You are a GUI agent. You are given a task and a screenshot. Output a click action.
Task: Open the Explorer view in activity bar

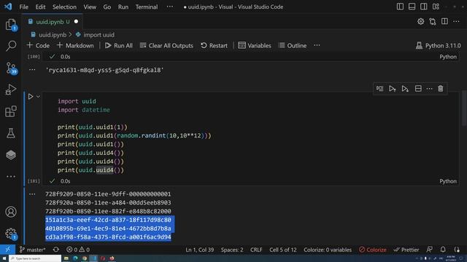[x=11, y=24]
